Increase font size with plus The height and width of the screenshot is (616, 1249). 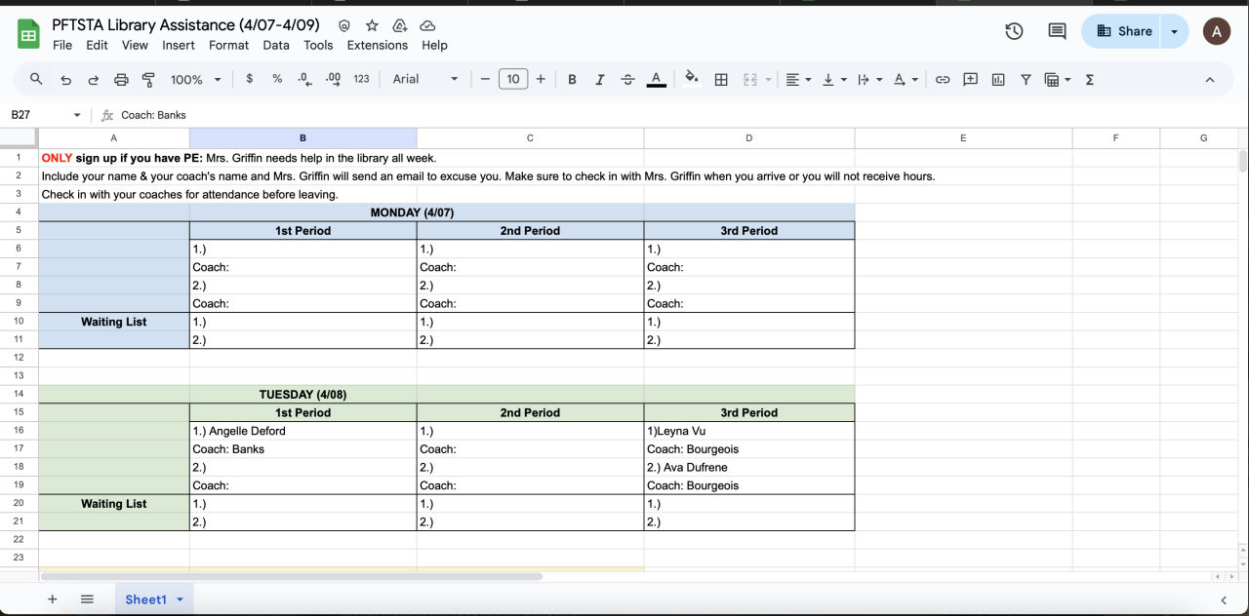(x=541, y=79)
